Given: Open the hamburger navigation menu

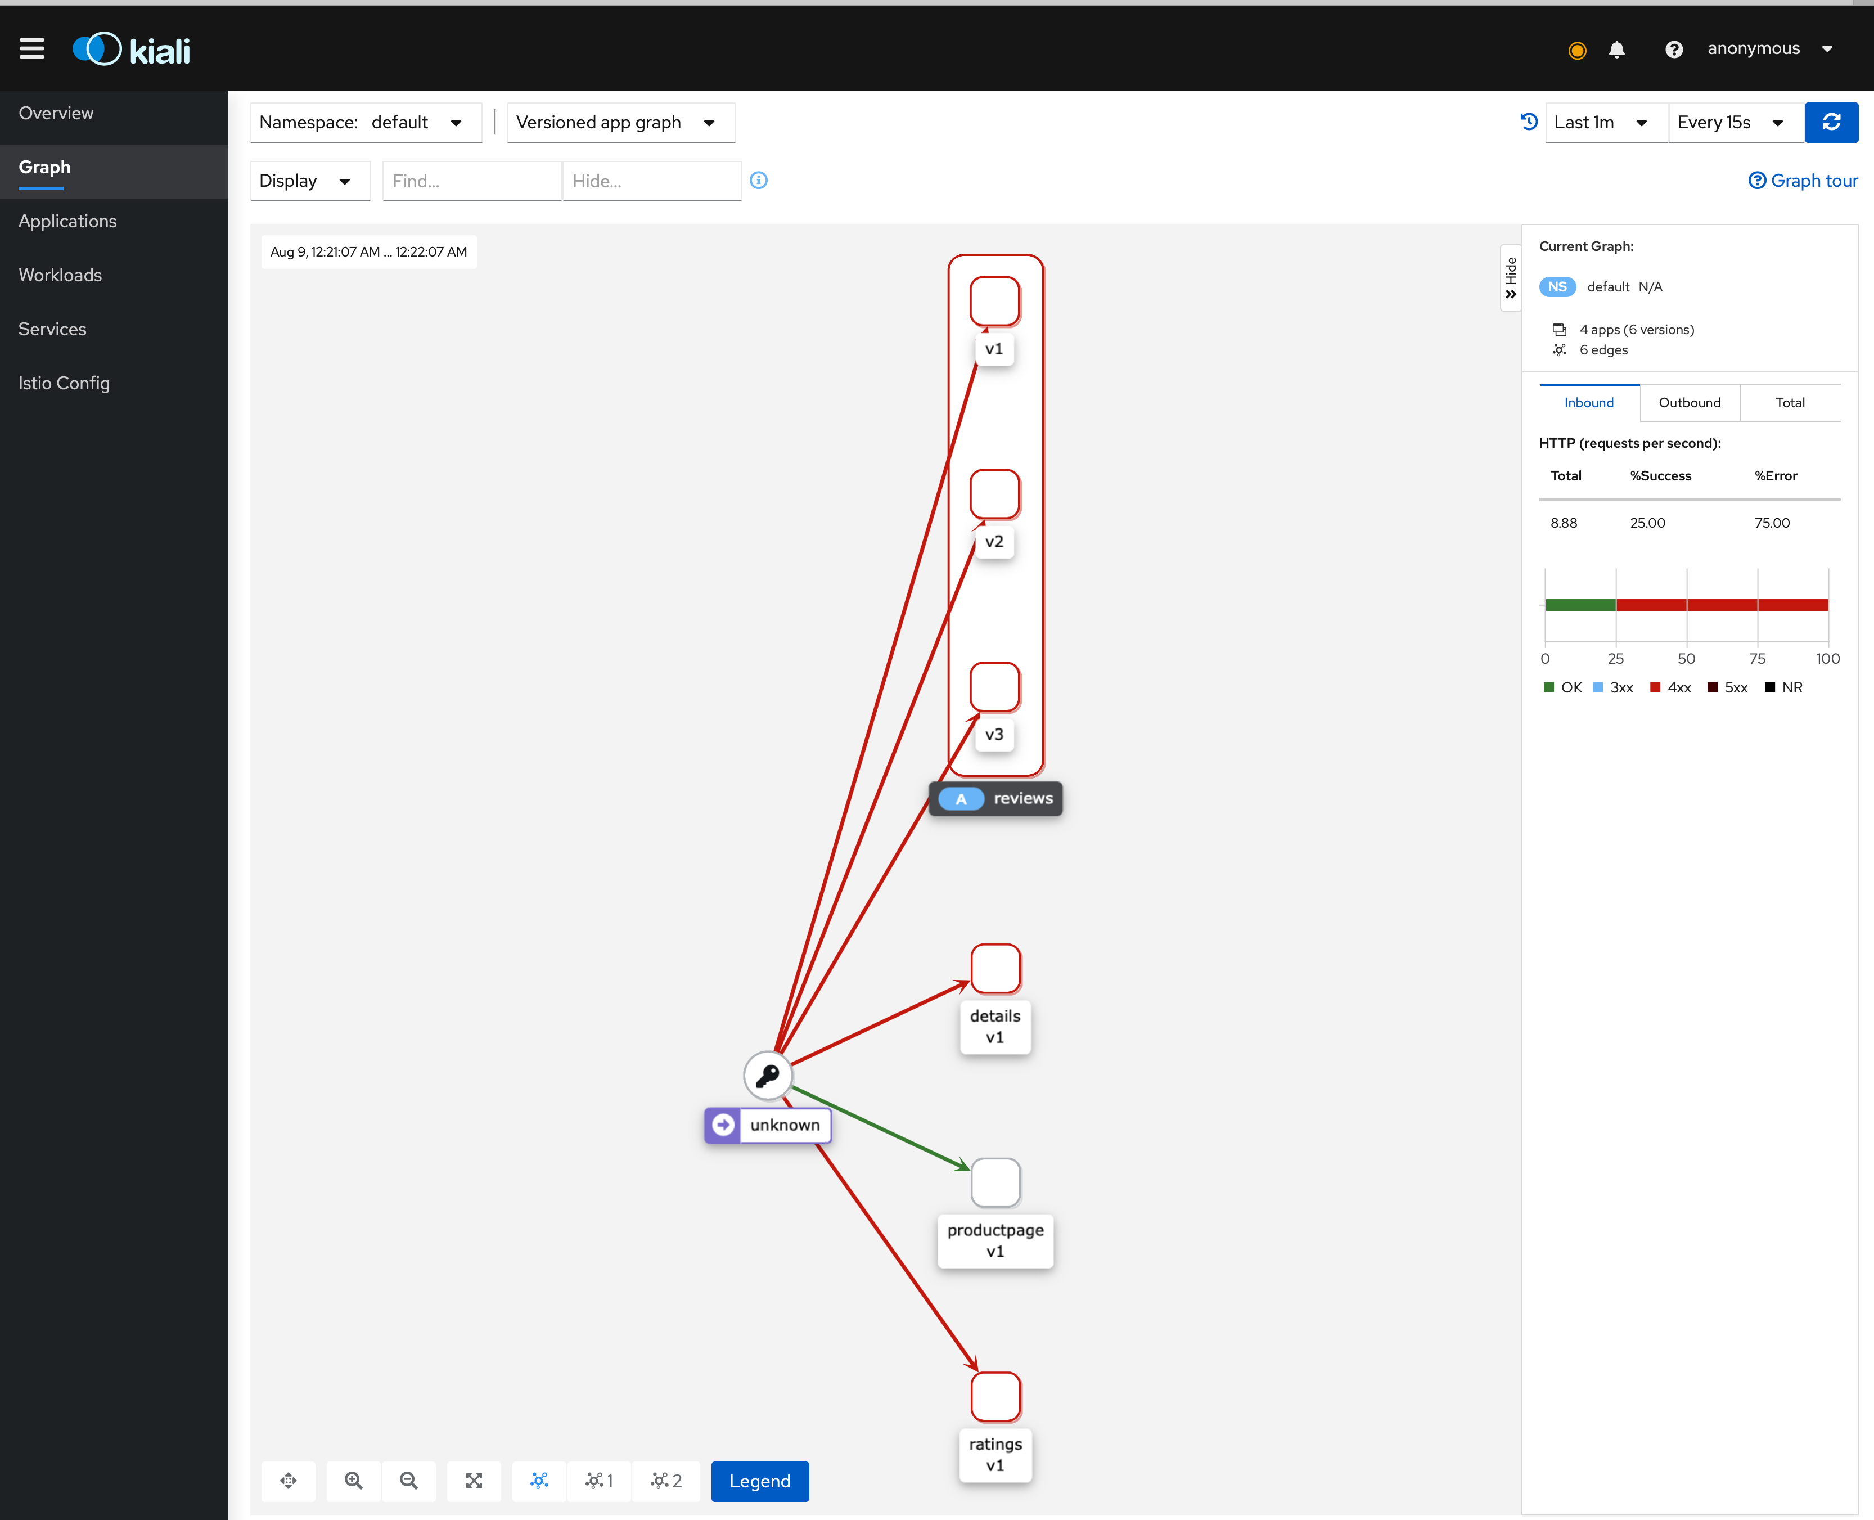Looking at the screenshot, I should point(33,49).
